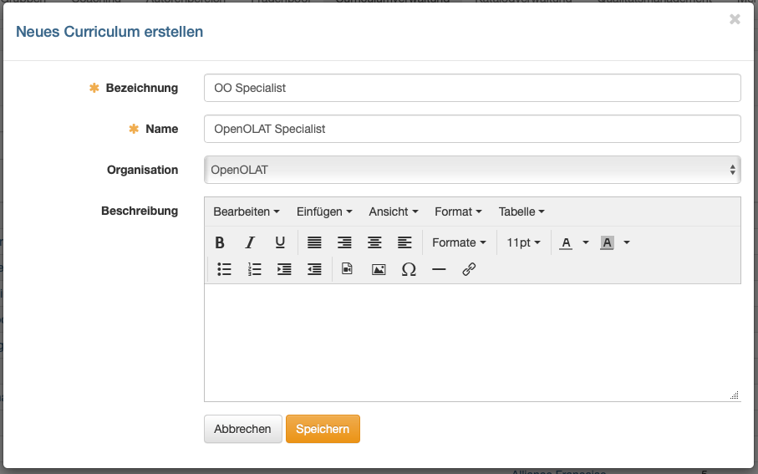Apply justify alignment

pos(314,242)
